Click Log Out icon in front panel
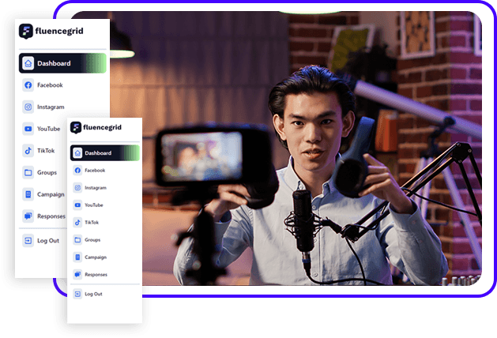 point(77,295)
